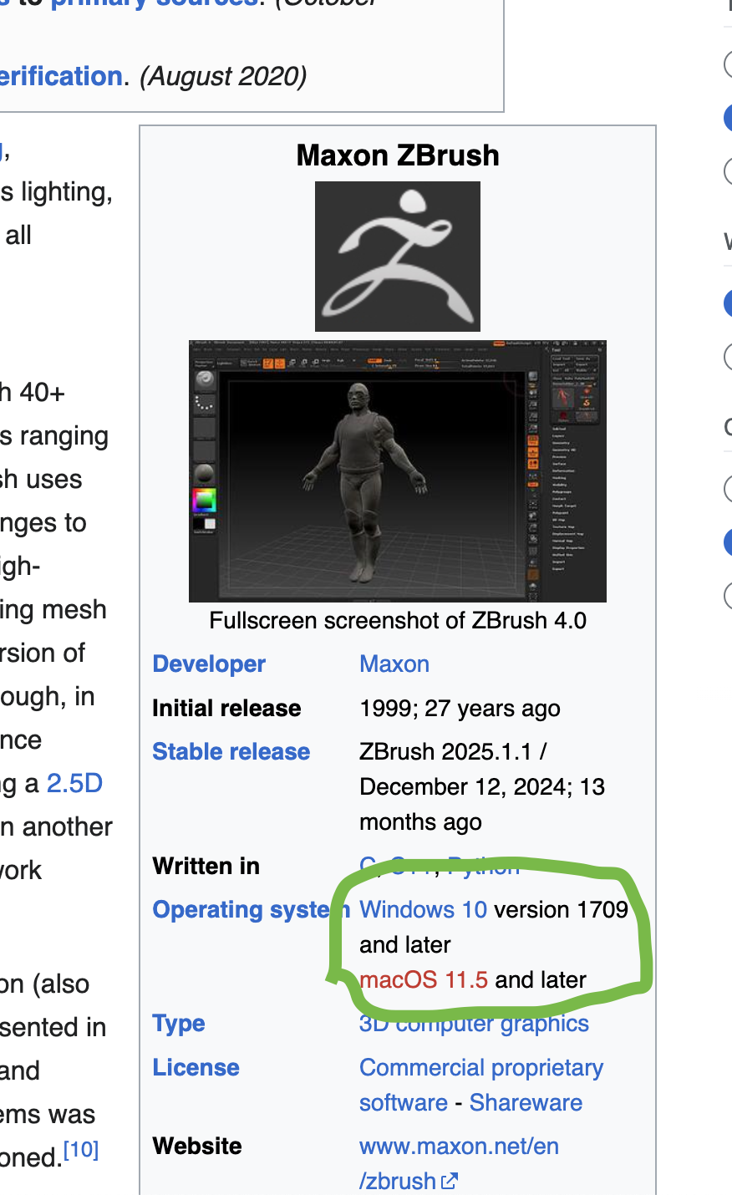The height and width of the screenshot is (1195, 732).
Task: Follow the Type link in the infobox
Action: pos(179,1024)
